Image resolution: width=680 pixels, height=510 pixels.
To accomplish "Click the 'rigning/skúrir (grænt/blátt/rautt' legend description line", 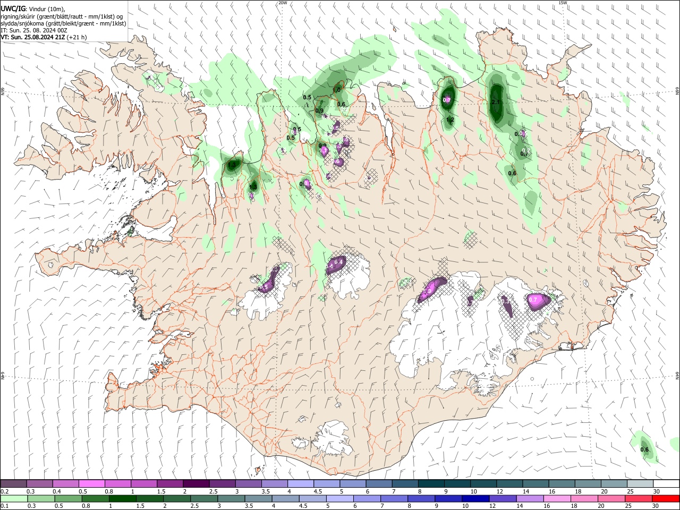I will 61,16.
